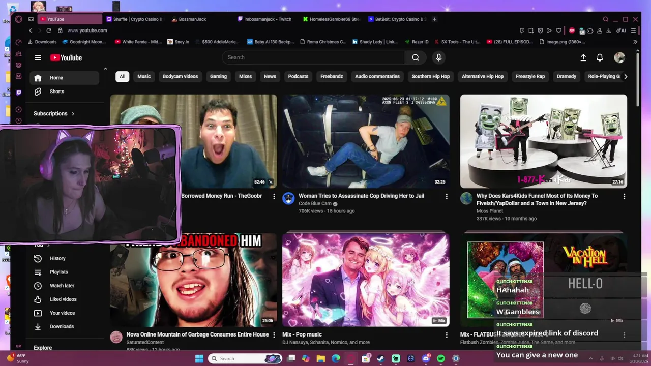Open options menu for Woman Tries to Assassinate Cop

pos(447,196)
